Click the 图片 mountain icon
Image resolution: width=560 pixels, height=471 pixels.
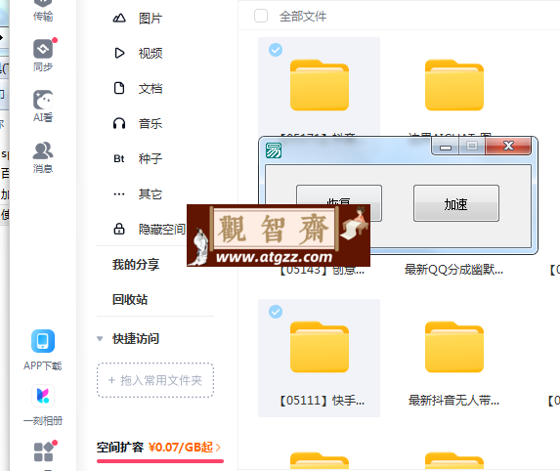point(119,19)
